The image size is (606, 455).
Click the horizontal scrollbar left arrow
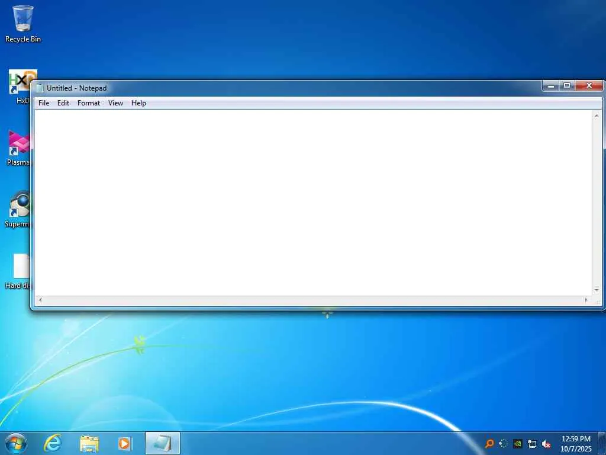(40, 300)
